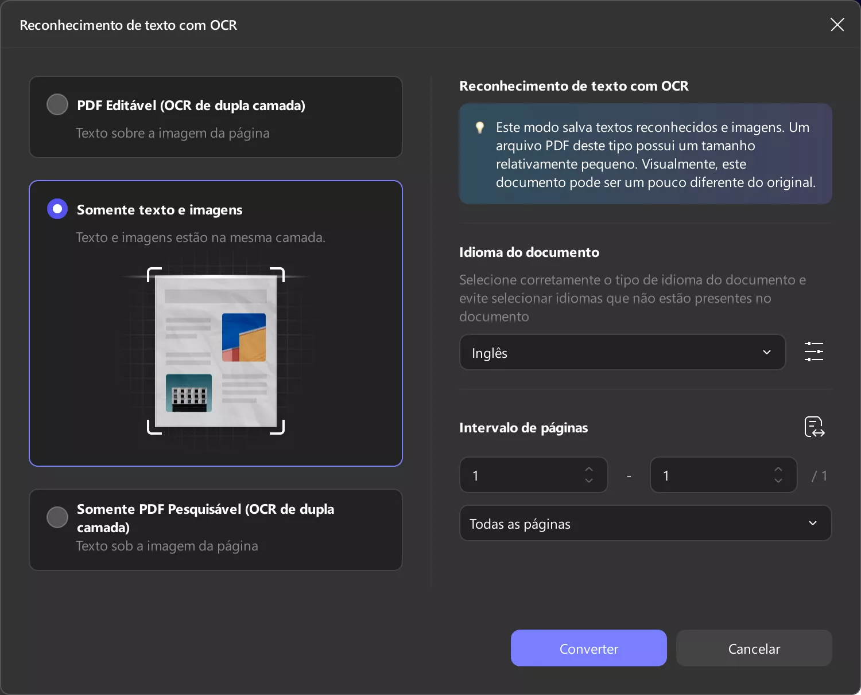Decrement the starting page number

(589, 480)
